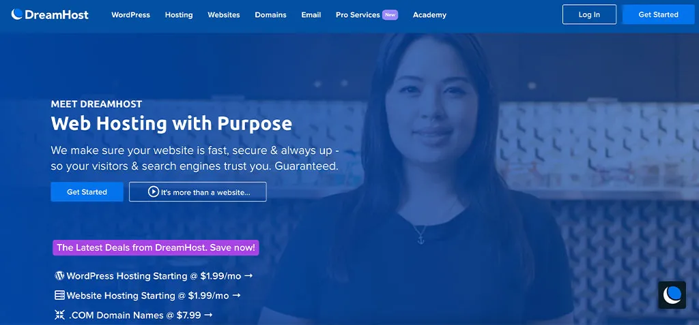Click the DreamHost moon logo

17,14
